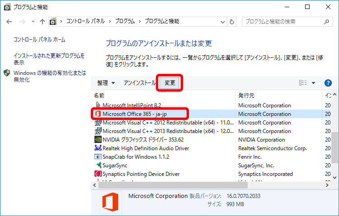Open the recent locations dropdown arrow

pos(33,21)
